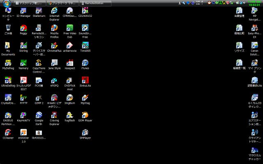Open the リサイズ spreadsheet file

tap(239, 47)
